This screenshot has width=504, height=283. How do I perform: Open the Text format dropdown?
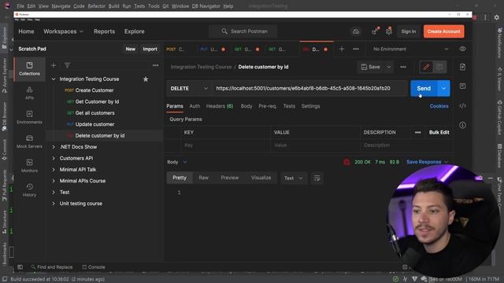pos(293,178)
